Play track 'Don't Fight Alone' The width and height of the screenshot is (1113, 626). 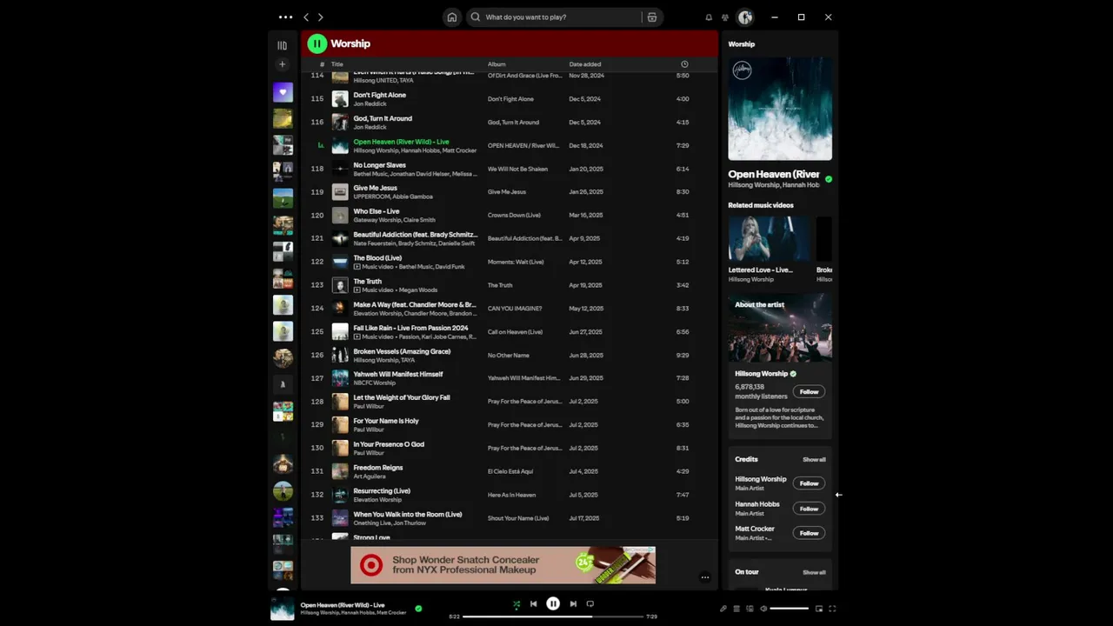click(380, 95)
